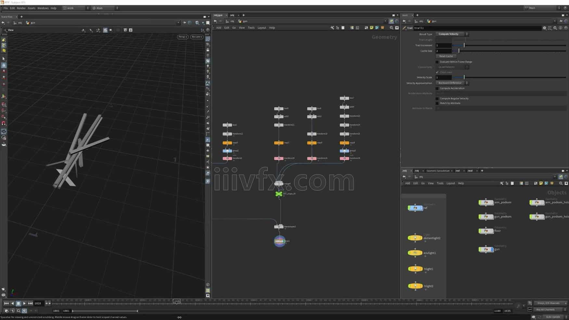
Task: Toggle the lock selection button in the viewport's left toolbar
Action: tap(4, 65)
